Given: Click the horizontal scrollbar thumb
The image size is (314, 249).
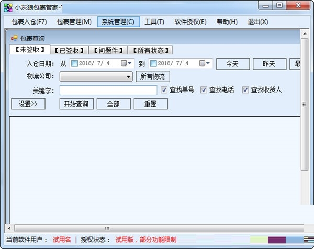Looking at the screenshot, I should tap(159, 228).
